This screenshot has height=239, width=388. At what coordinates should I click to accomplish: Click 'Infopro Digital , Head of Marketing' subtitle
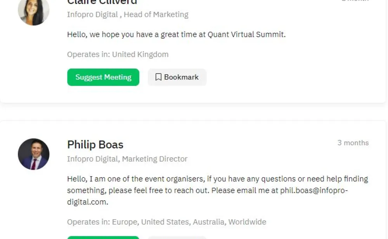point(128,14)
